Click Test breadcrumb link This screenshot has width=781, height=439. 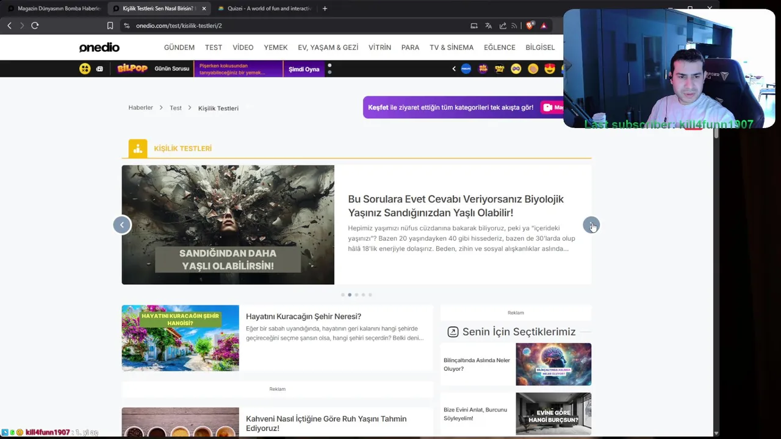(x=176, y=108)
